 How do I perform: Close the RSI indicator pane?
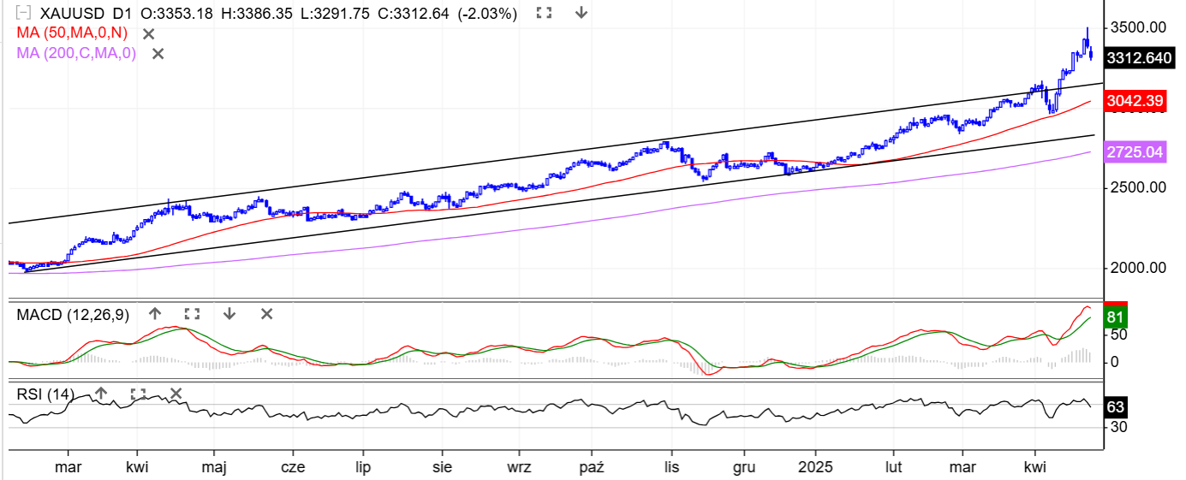(176, 394)
